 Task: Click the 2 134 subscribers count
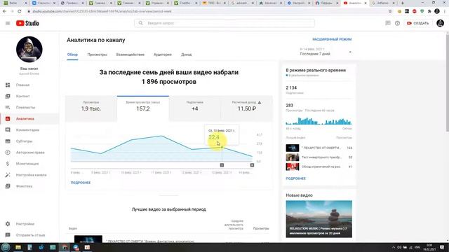tap(291, 87)
